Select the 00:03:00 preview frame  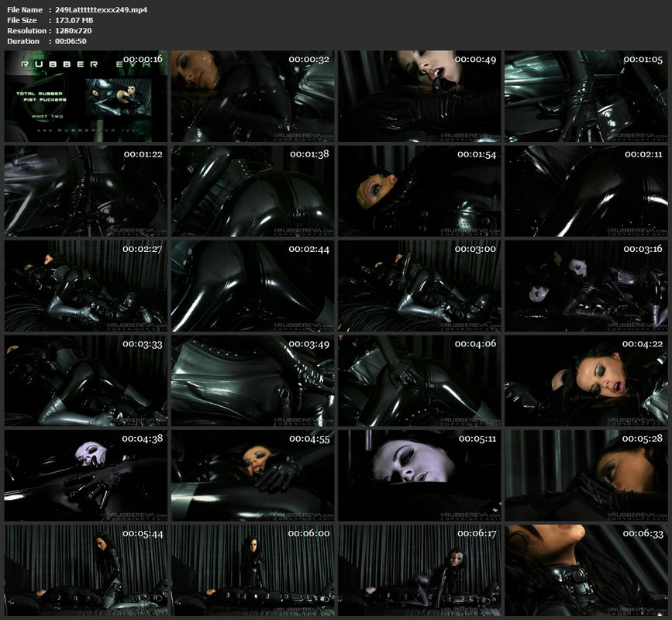tap(419, 286)
